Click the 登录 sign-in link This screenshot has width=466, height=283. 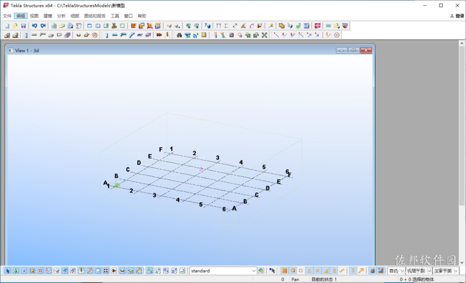point(457,16)
